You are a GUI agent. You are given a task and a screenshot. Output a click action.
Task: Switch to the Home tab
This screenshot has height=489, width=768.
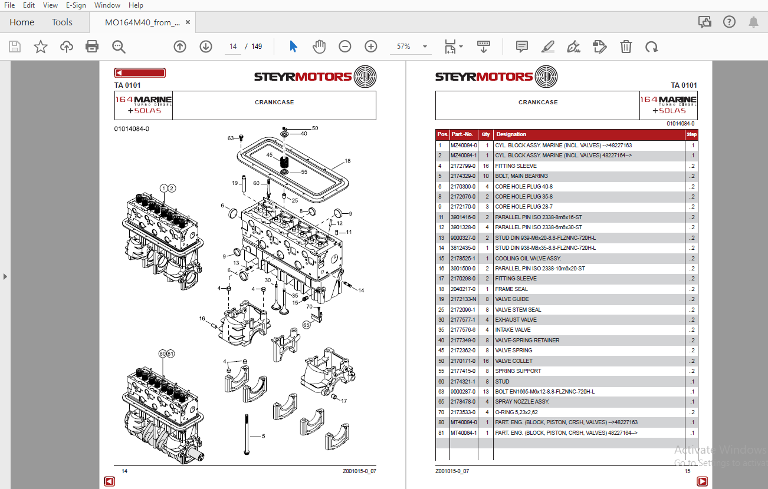(x=22, y=22)
